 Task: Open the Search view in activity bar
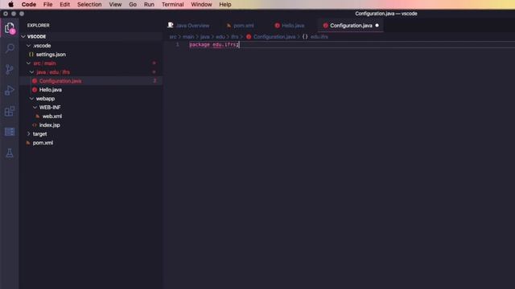pos(10,48)
